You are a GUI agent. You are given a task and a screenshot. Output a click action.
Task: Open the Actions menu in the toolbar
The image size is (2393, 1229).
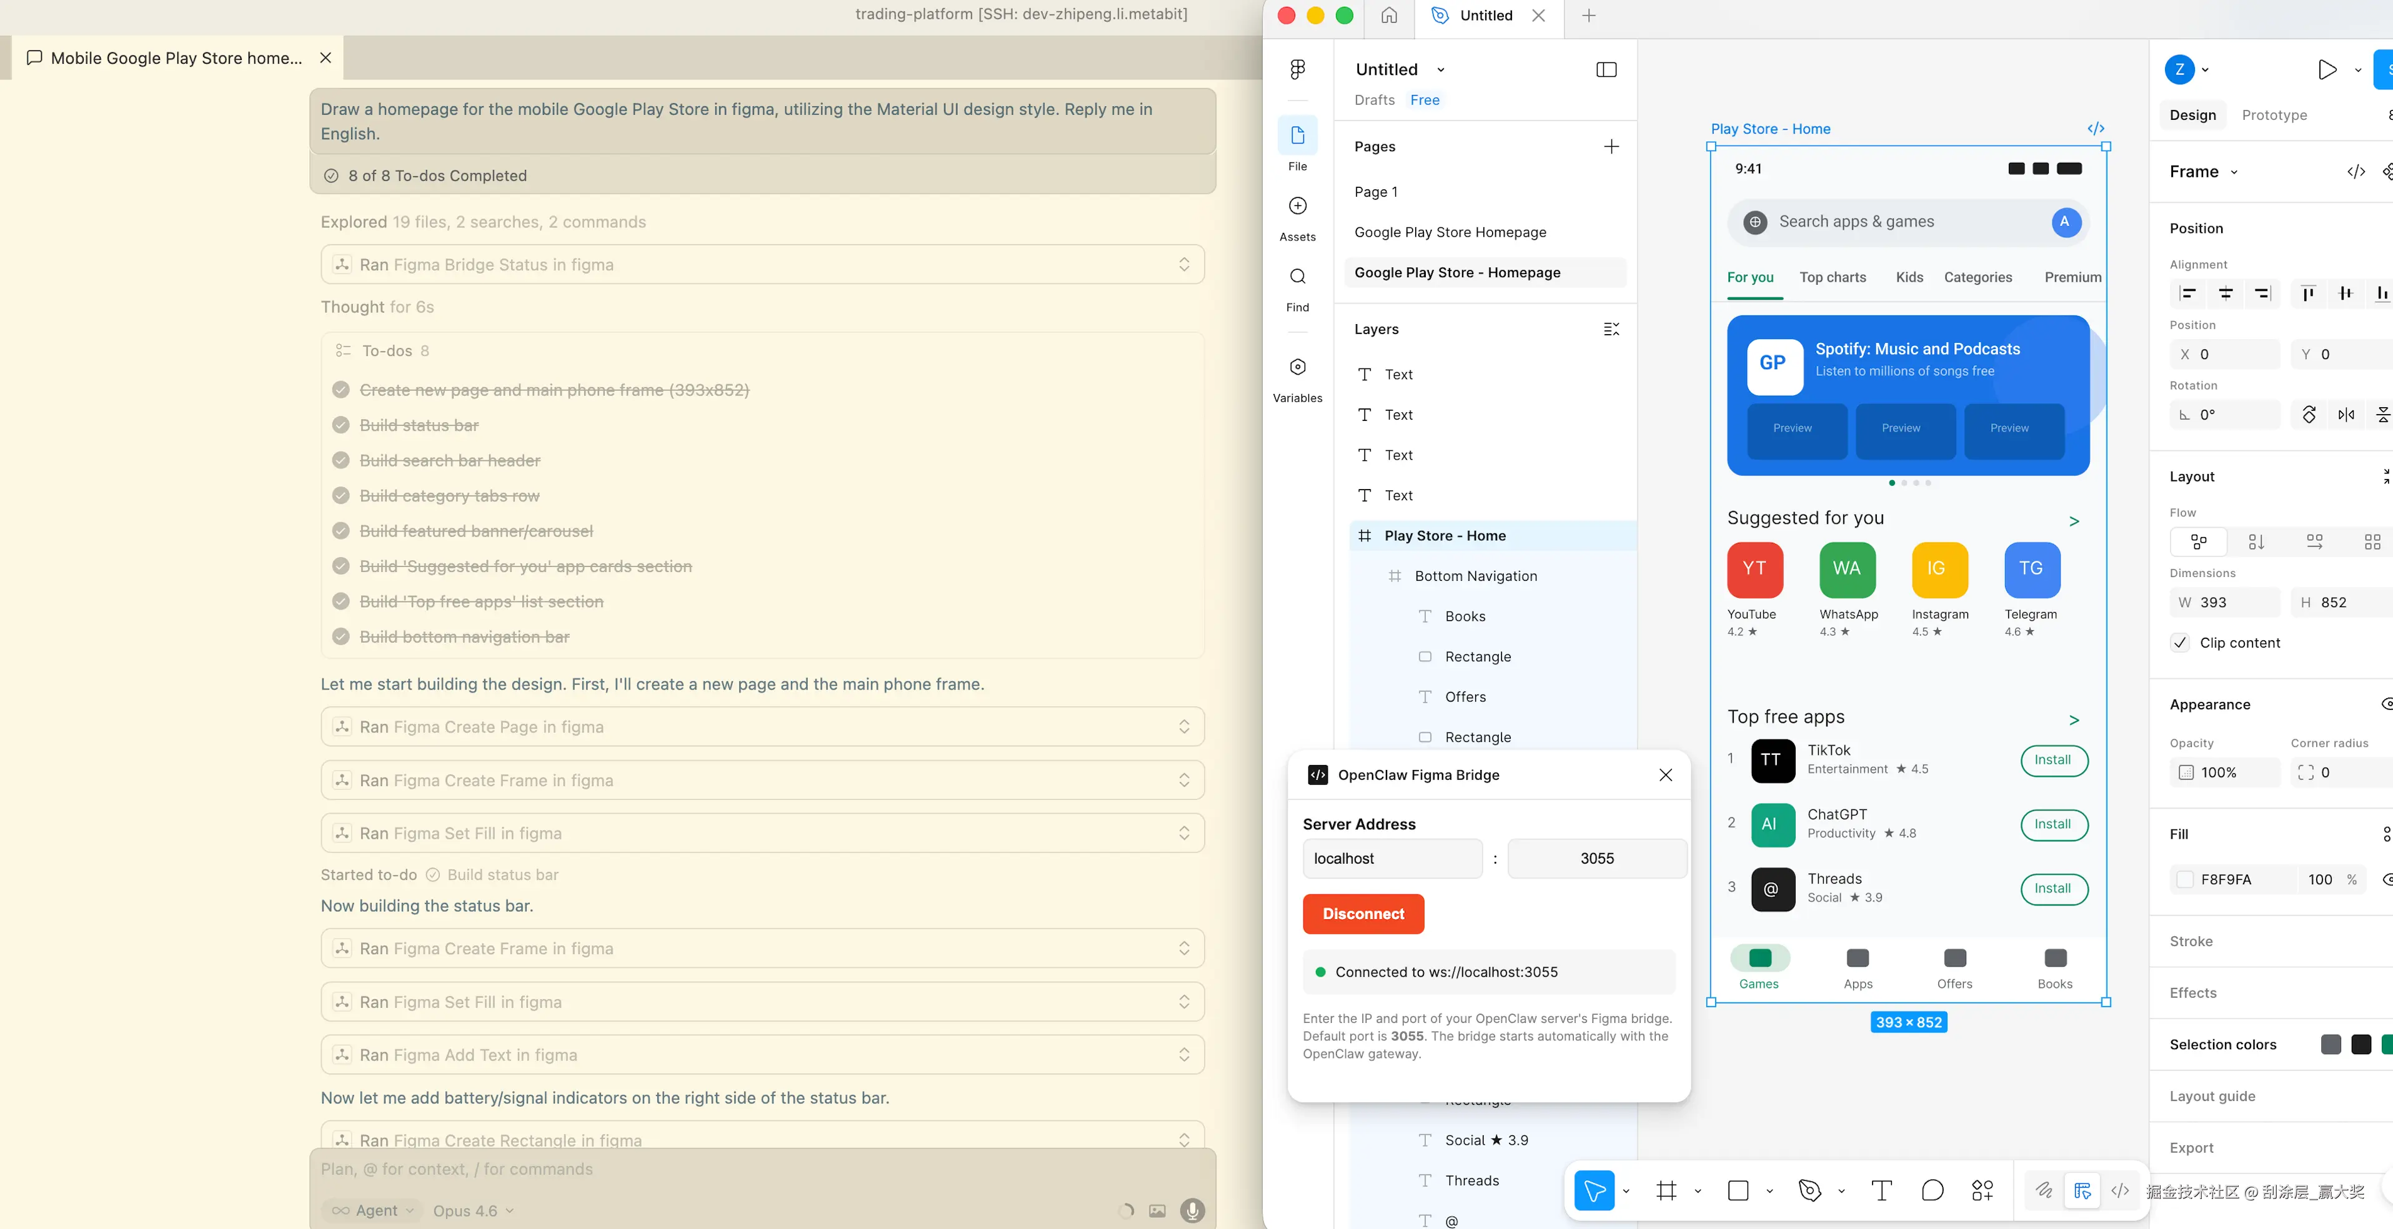[1983, 1190]
